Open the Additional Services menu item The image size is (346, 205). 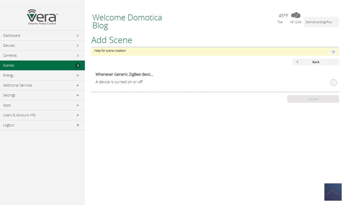coord(18,85)
